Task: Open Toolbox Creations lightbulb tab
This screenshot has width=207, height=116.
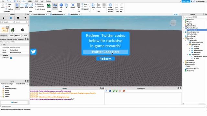Action: pos(25,18)
